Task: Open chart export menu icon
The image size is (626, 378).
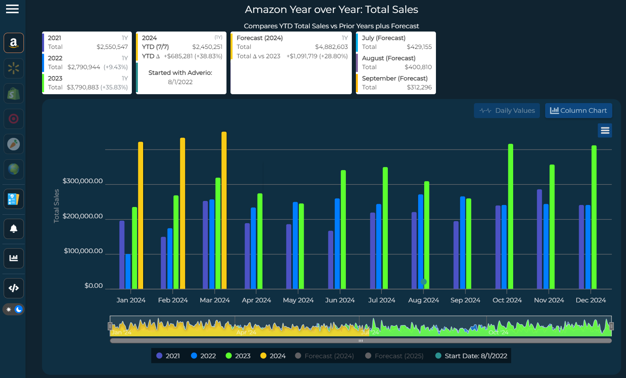Action: tap(605, 131)
